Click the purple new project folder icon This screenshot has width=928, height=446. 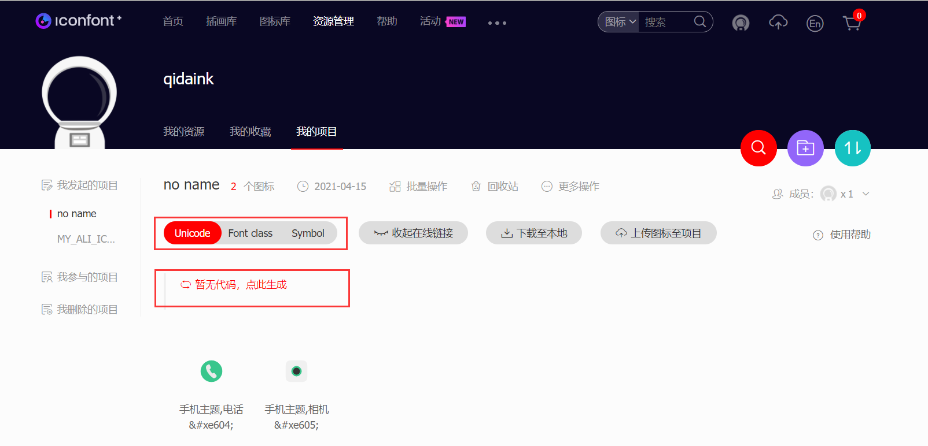tap(805, 148)
